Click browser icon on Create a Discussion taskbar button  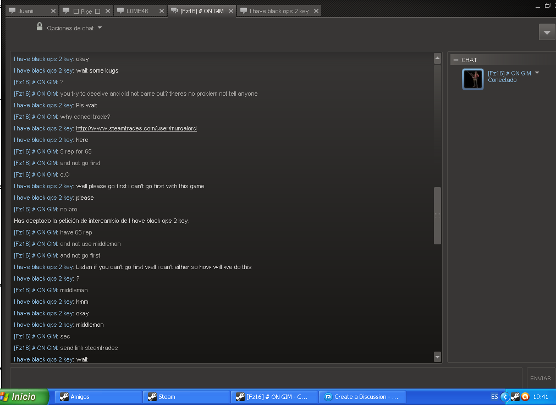point(328,397)
